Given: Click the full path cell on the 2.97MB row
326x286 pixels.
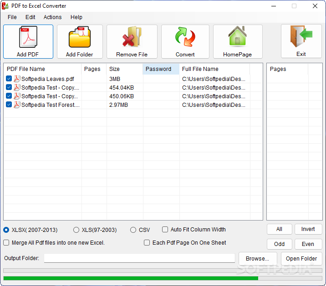Looking at the screenshot, I should point(214,105).
